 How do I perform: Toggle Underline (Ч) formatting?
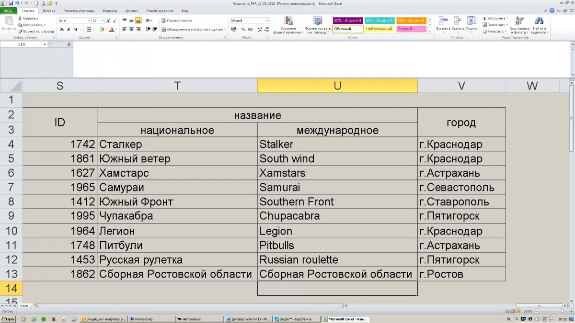[75, 29]
